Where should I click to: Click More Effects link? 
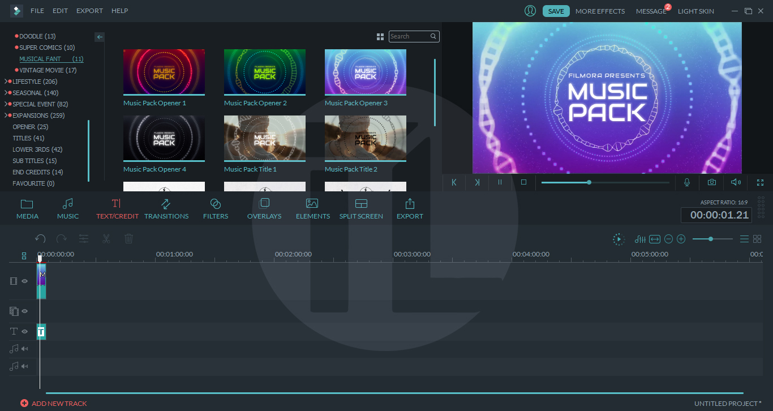[x=600, y=11]
